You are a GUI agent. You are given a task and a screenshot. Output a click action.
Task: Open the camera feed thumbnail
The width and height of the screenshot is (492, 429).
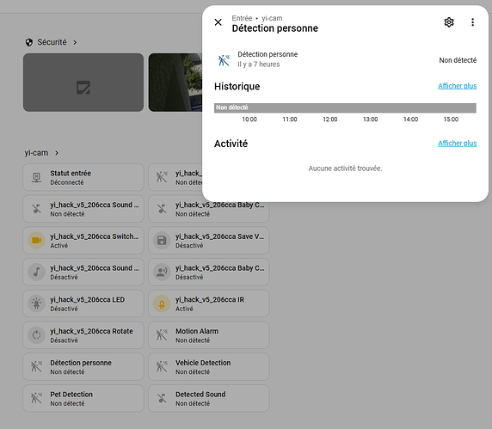175,83
